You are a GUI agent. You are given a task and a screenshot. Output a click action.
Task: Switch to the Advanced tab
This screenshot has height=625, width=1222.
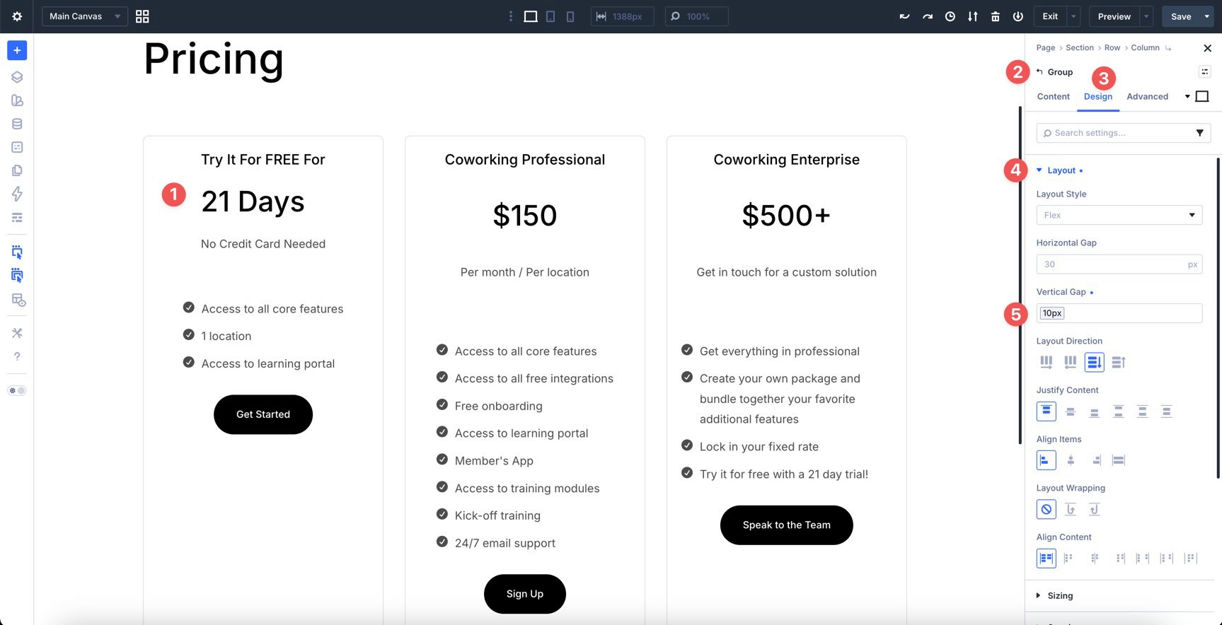[1147, 96]
